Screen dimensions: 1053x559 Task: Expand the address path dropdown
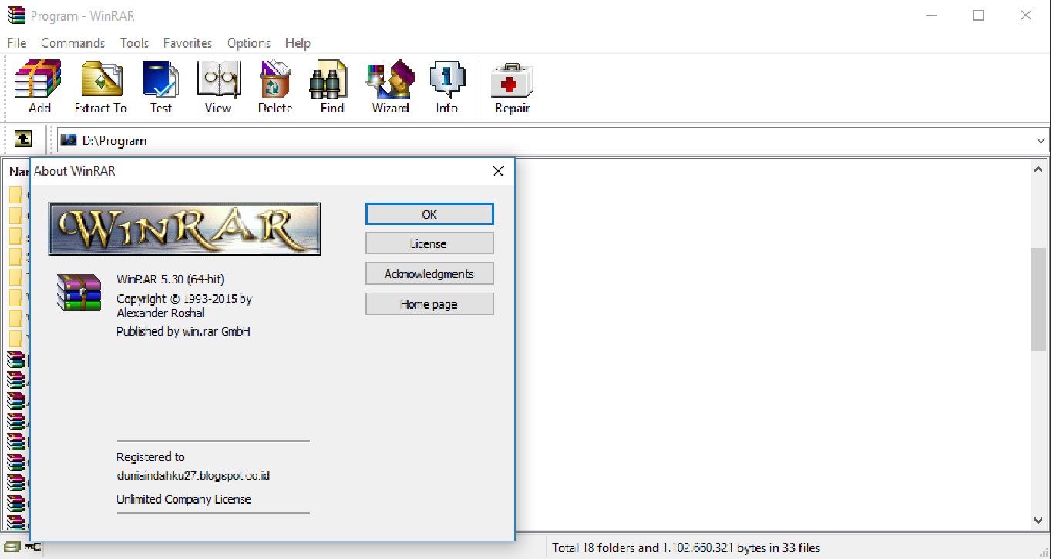coord(1041,141)
